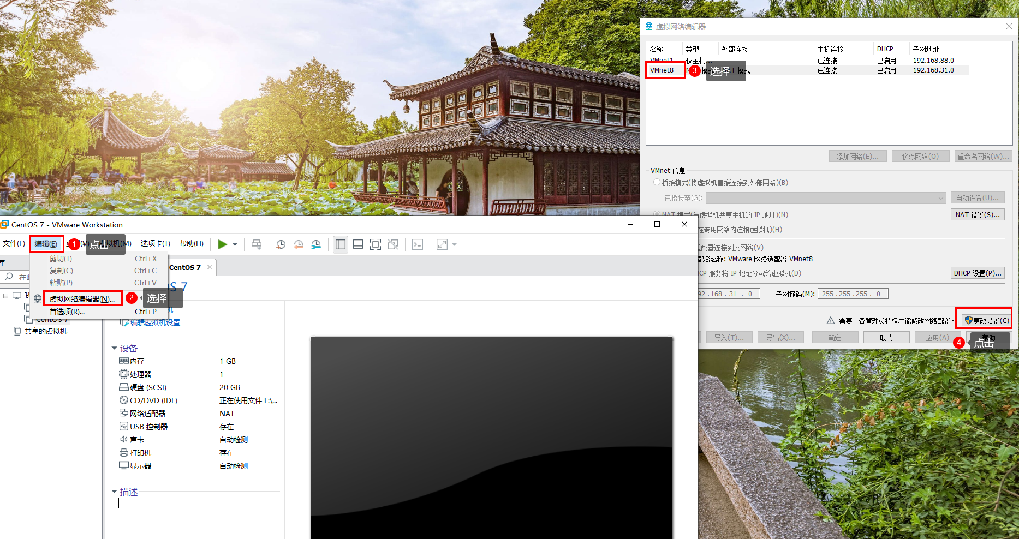Click the globe icon beside virtual network editor
The height and width of the screenshot is (539, 1019).
tap(38, 298)
